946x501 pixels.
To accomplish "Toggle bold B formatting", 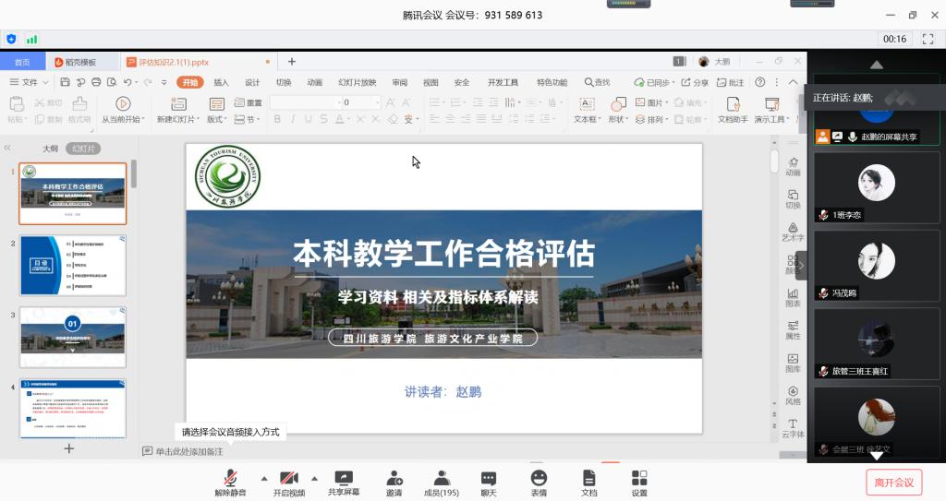I will (277, 119).
